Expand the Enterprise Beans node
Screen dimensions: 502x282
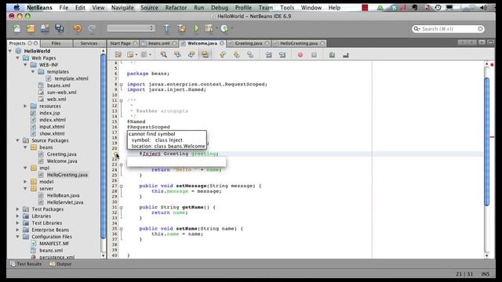[18, 230]
